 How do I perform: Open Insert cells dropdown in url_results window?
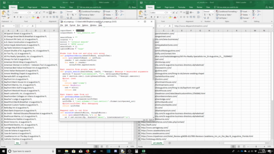click(249, 12)
